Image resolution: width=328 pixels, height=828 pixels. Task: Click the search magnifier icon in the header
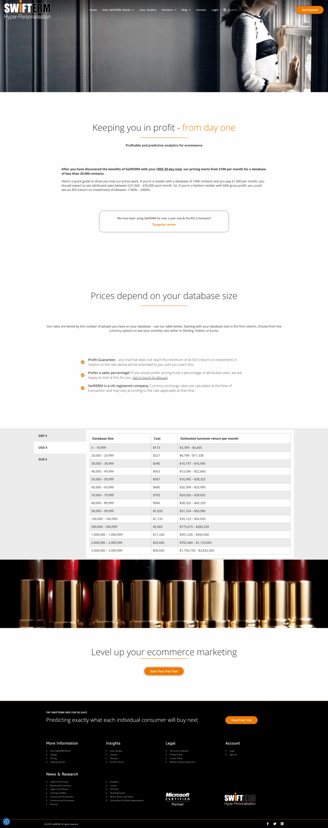225,10
